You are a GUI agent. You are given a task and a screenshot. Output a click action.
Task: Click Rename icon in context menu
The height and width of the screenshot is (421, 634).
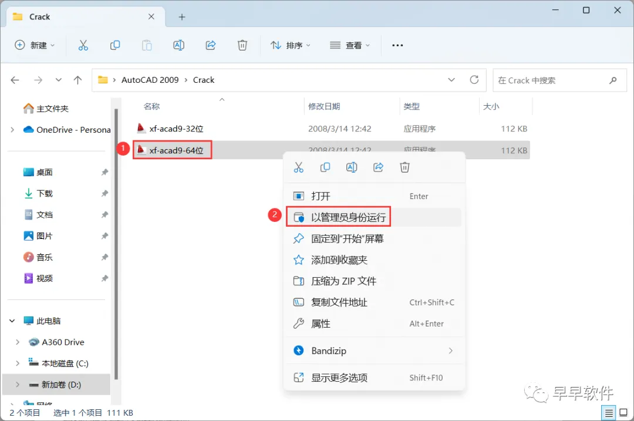[352, 167]
